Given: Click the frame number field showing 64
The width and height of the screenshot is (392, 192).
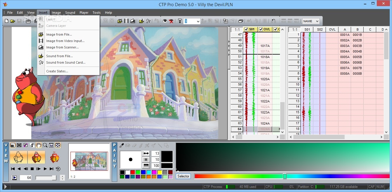Looking at the screenshot, I should pyautogui.click(x=25, y=178).
